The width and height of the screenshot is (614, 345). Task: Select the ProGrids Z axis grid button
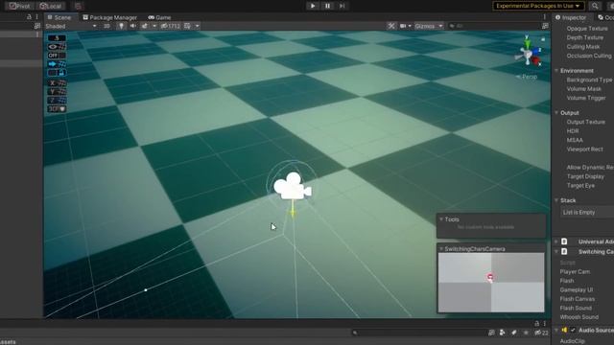(x=57, y=100)
